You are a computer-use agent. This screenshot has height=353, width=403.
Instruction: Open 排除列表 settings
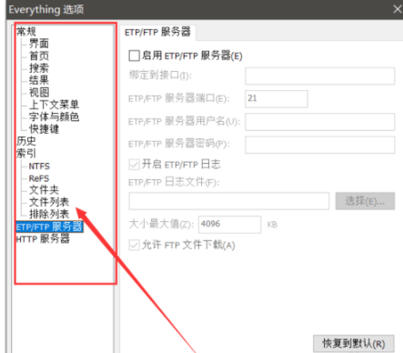coord(49,215)
